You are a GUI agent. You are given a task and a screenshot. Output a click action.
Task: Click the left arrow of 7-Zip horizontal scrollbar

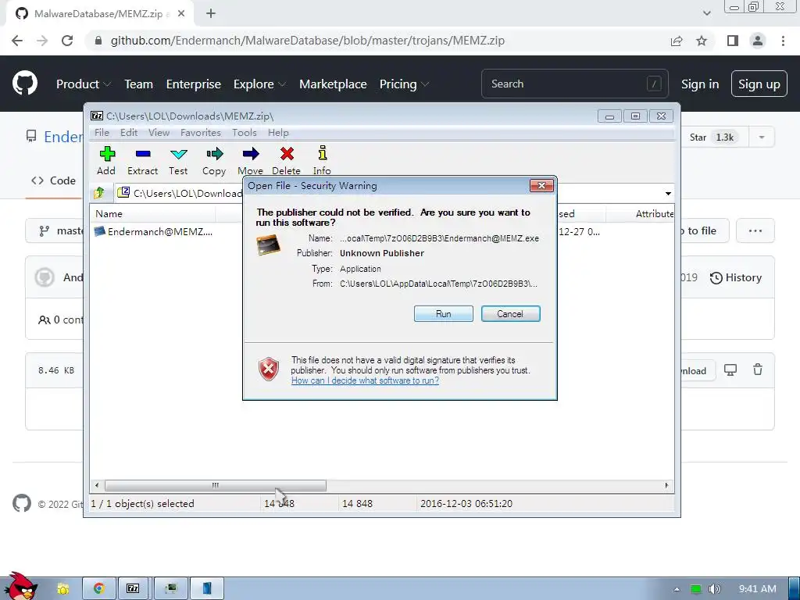(97, 485)
